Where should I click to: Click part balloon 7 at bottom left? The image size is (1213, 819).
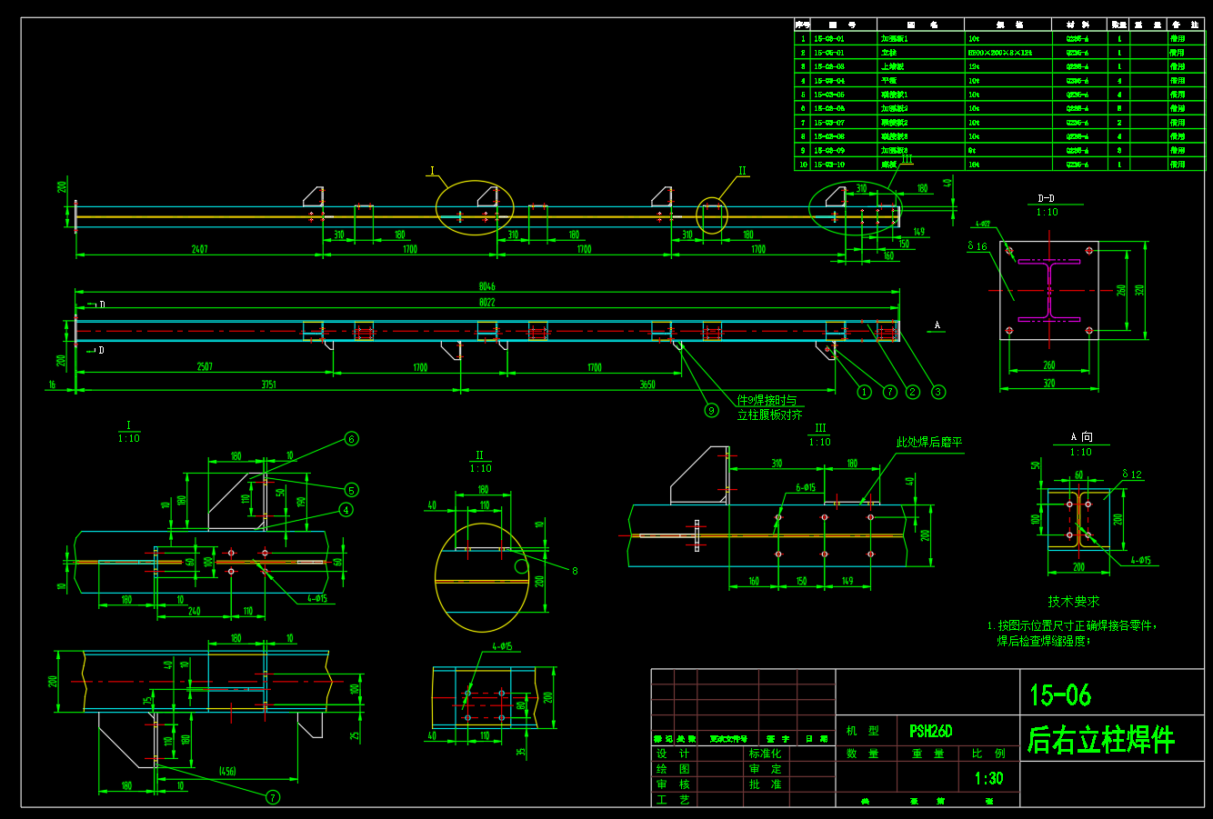pyautogui.click(x=273, y=797)
